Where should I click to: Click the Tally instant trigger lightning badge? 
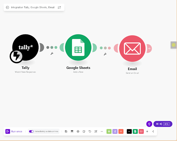[16, 56]
